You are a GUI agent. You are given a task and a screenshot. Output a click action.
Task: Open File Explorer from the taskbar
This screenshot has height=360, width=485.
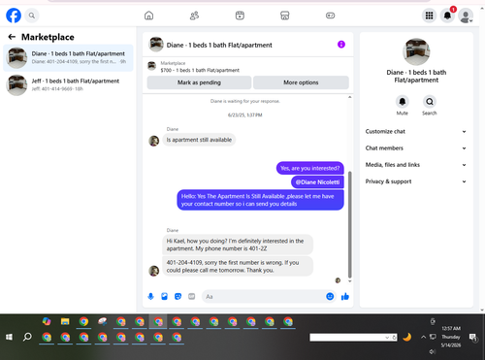pos(65,321)
